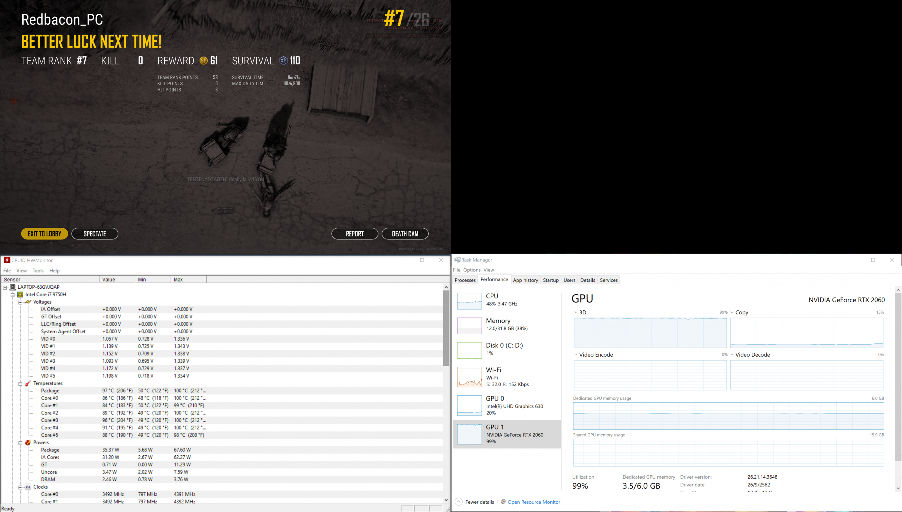Select GPU 1 NVIDIA GeForce RTX 2060

pyautogui.click(x=507, y=434)
